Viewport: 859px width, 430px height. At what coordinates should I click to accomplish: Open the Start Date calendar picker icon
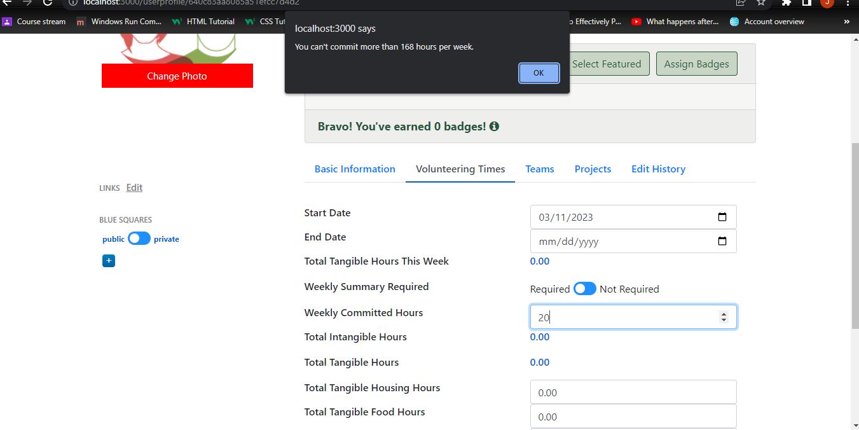tap(722, 217)
